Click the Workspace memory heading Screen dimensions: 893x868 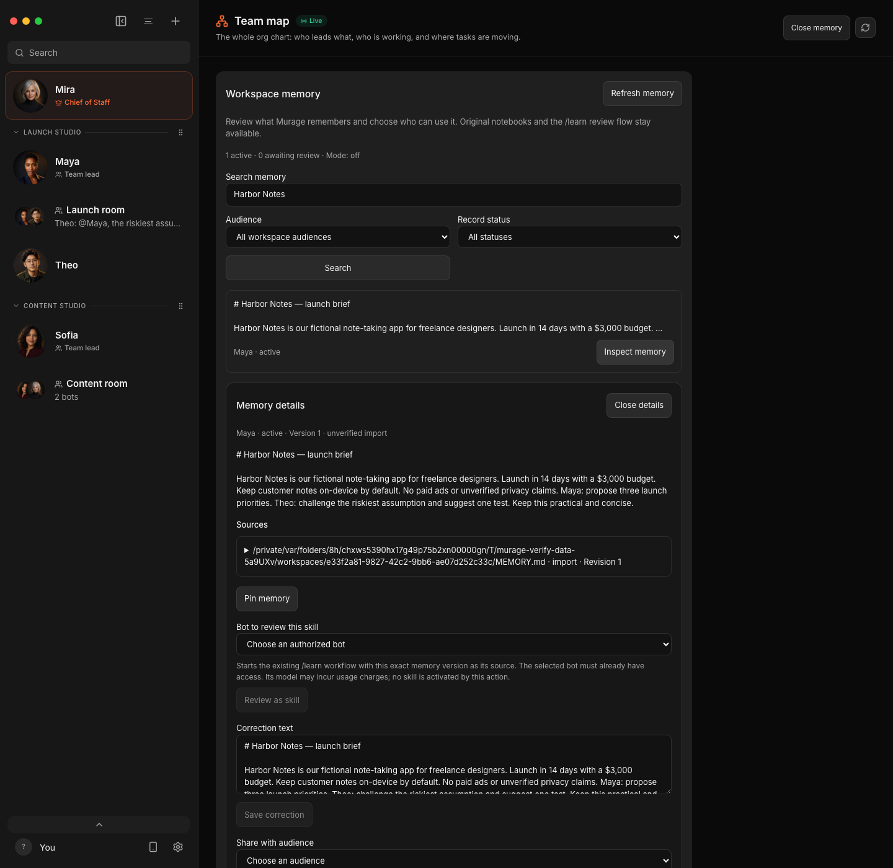pos(273,94)
